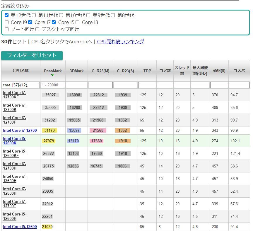Open Intel Core i5-12600 product page

(x=20, y=227)
